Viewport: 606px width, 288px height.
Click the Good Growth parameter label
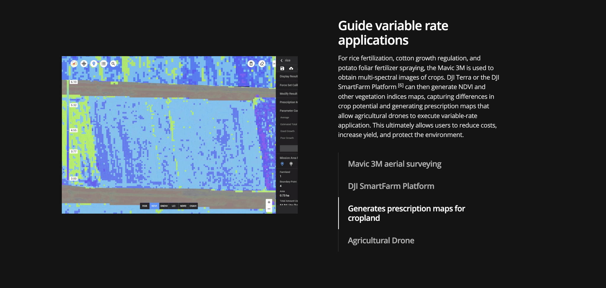tap(287, 131)
